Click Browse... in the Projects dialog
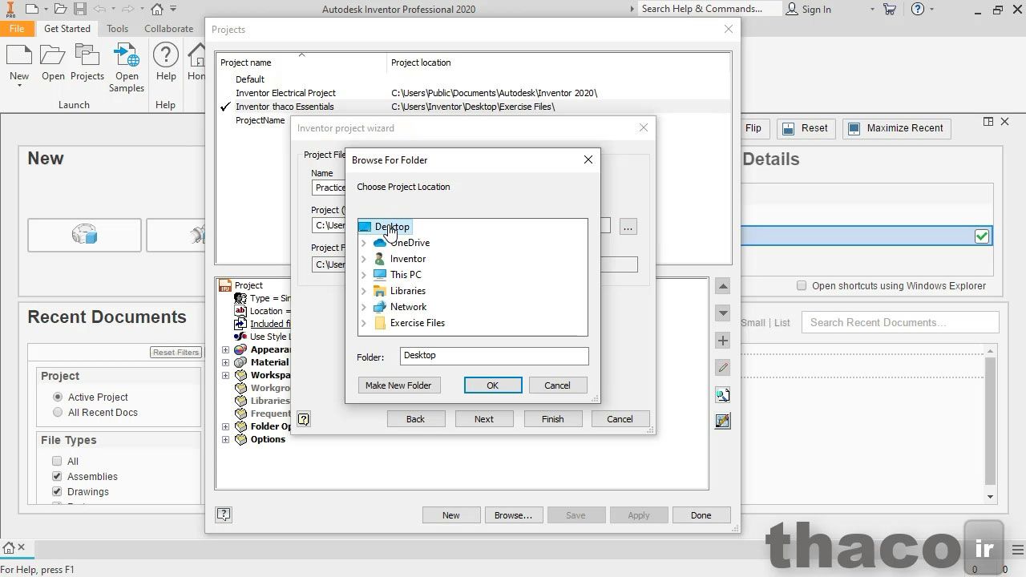The image size is (1026, 577). pyautogui.click(x=513, y=515)
